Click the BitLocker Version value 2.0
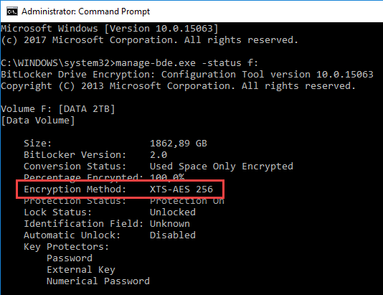383x295 pixels. (x=159, y=155)
